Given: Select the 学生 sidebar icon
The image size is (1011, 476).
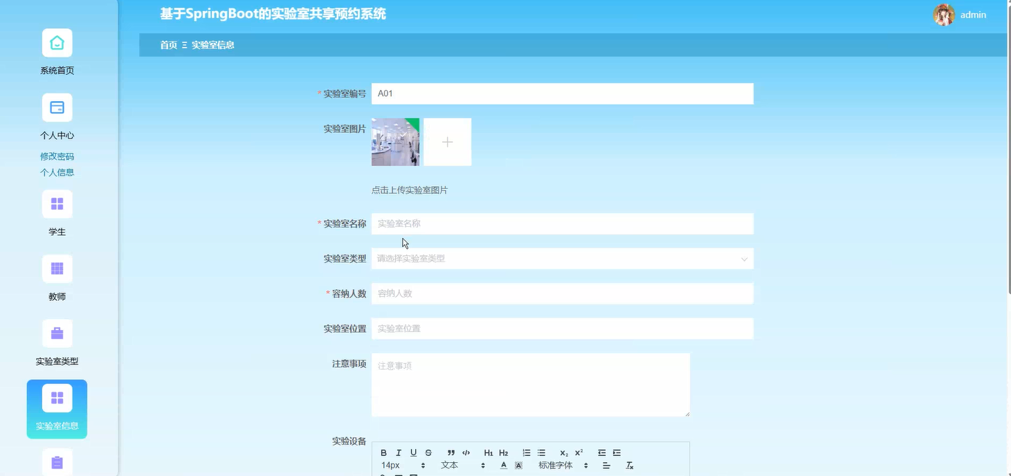Looking at the screenshot, I should click(57, 203).
